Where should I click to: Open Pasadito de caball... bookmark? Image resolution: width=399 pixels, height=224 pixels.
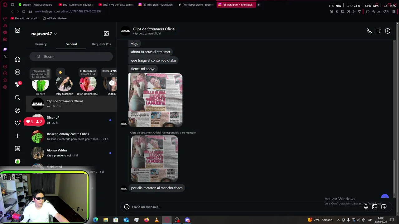(x=25, y=18)
